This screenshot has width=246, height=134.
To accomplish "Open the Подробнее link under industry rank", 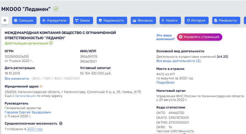I will pyautogui.click(x=165, y=82).
